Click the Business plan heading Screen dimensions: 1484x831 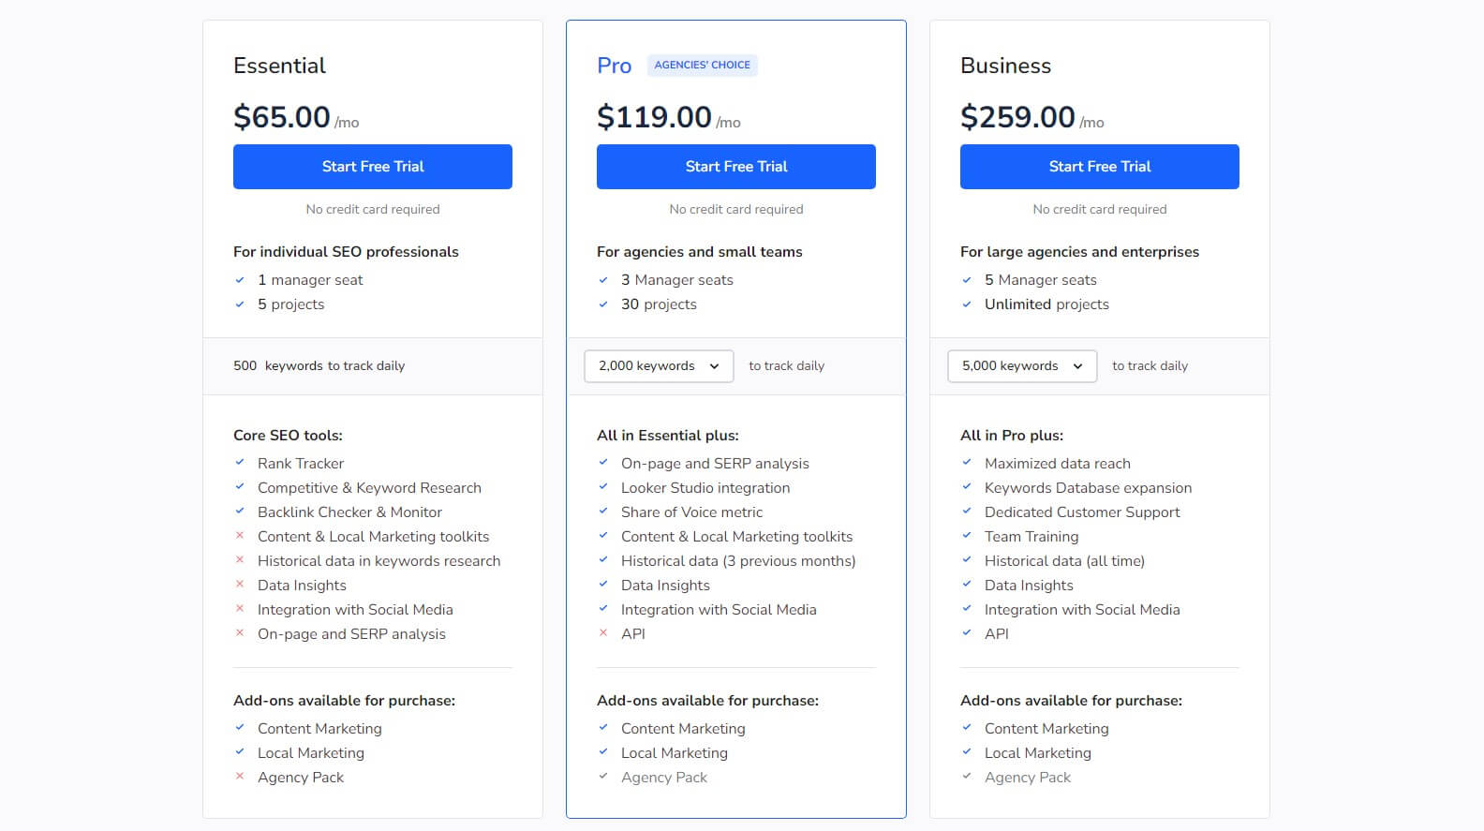[x=1005, y=66]
